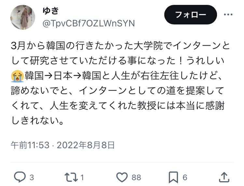The image size is (244, 186).
Task: Click the reply count 3
Action: tap(32, 177)
